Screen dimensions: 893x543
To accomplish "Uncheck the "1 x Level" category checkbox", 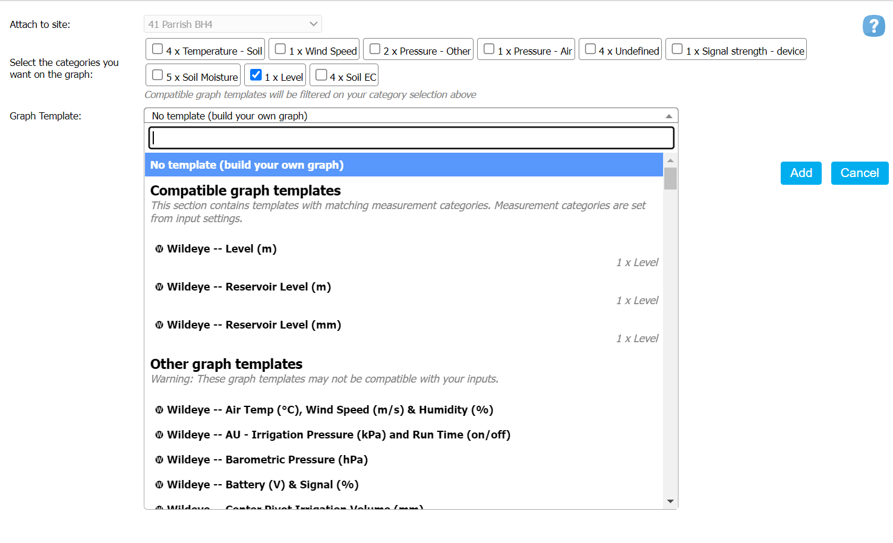I will point(256,74).
